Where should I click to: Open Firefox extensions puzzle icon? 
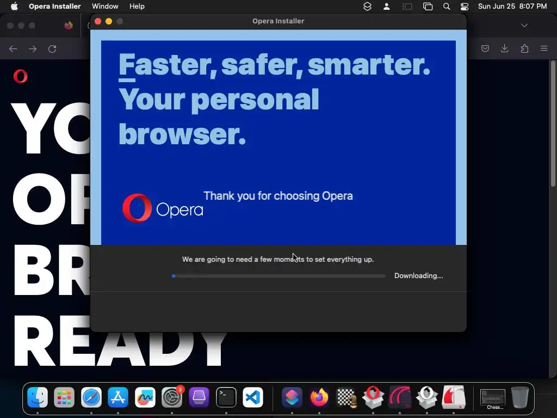[x=524, y=48]
